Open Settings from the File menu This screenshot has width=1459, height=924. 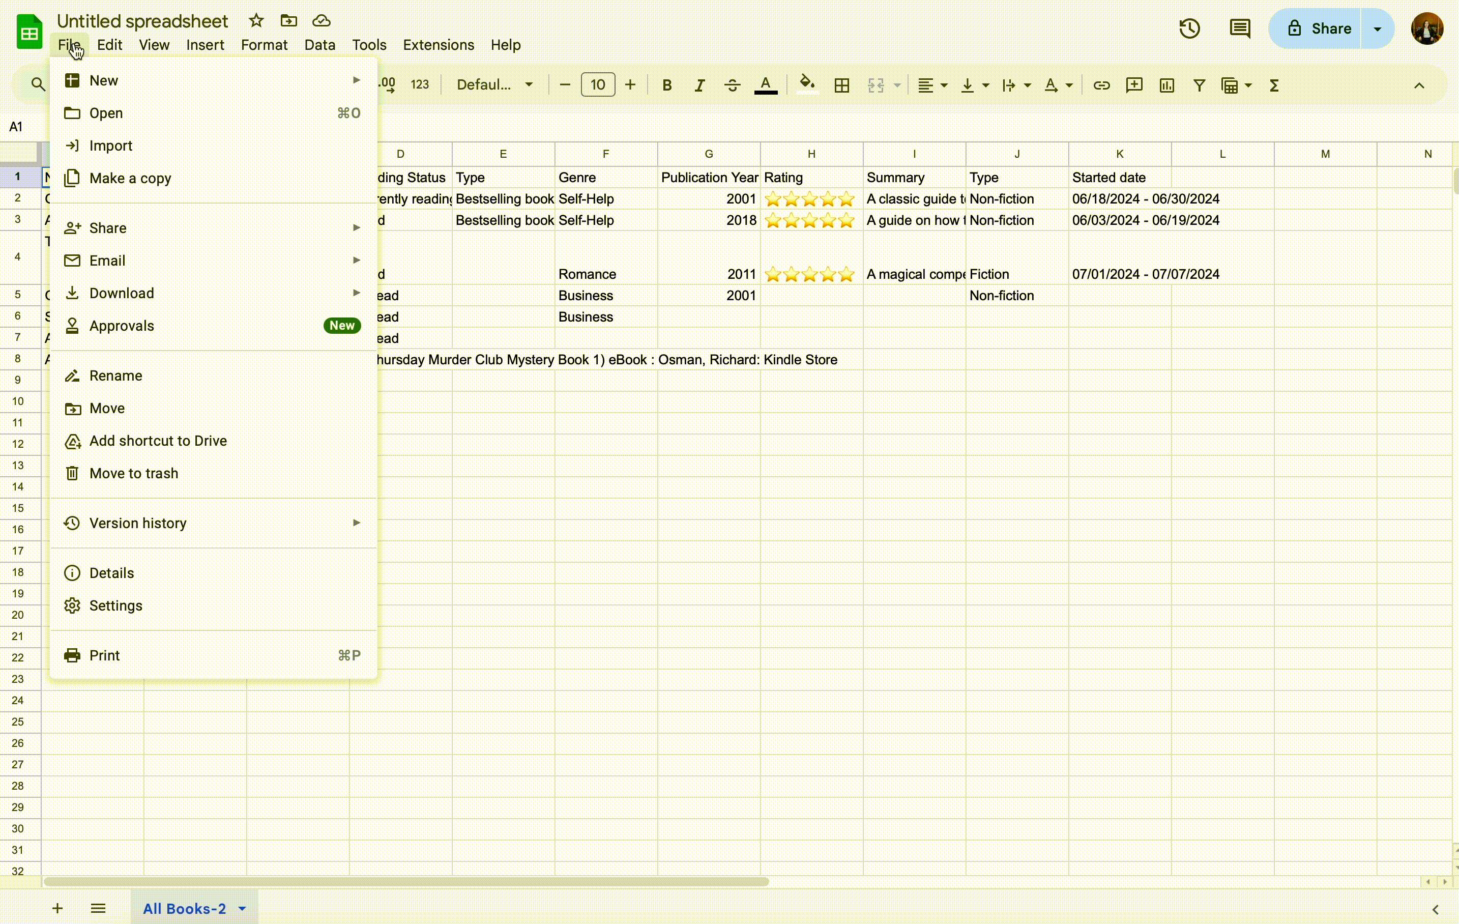tap(213, 606)
